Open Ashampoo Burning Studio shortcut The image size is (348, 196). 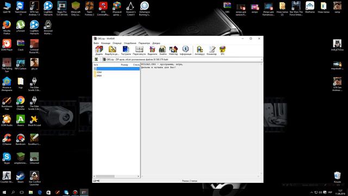(x=144, y=9)
